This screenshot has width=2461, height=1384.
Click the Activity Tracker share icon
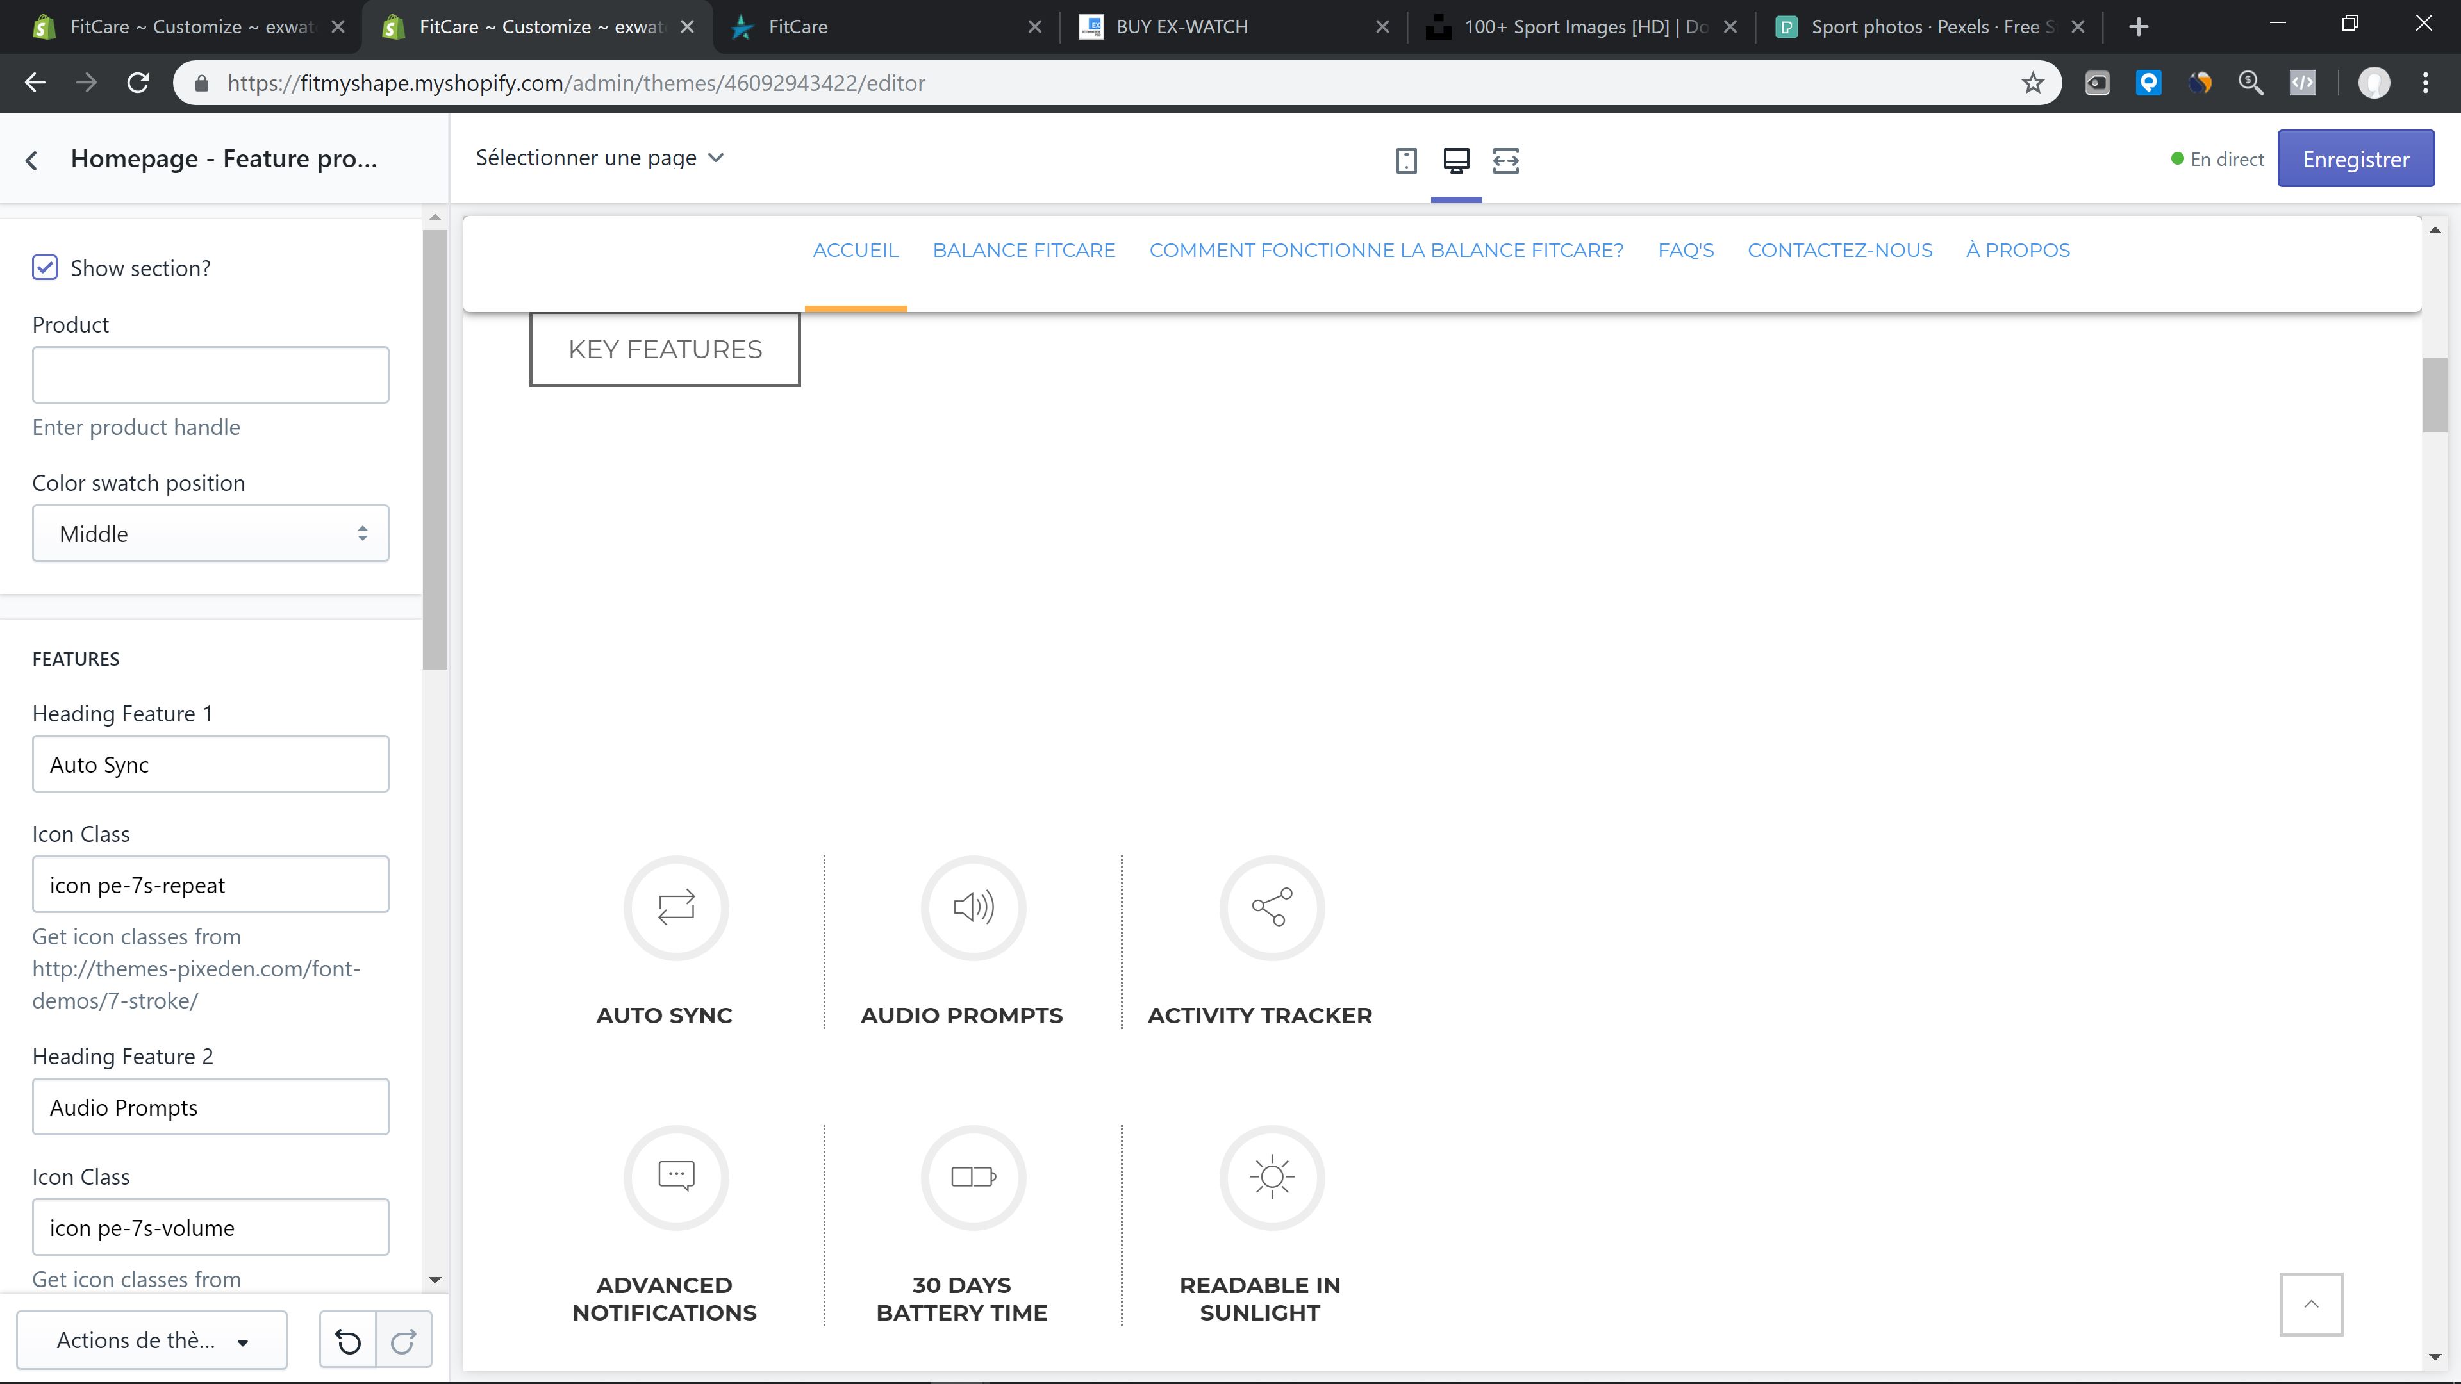(1272, 907)
